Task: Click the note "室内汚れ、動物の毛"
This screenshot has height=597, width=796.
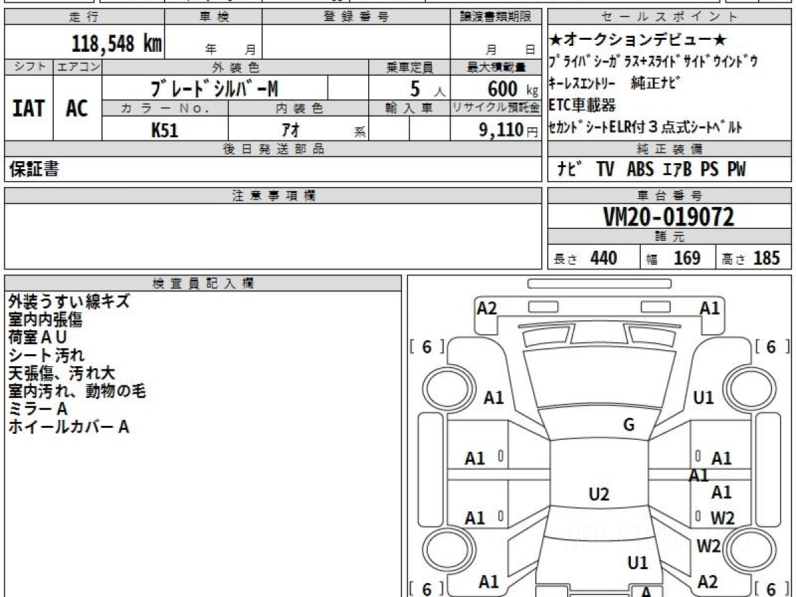Action: click(77, 391)
